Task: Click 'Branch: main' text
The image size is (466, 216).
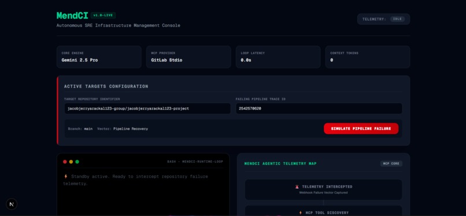Action: pyautogui.click(x=80, y=129)
